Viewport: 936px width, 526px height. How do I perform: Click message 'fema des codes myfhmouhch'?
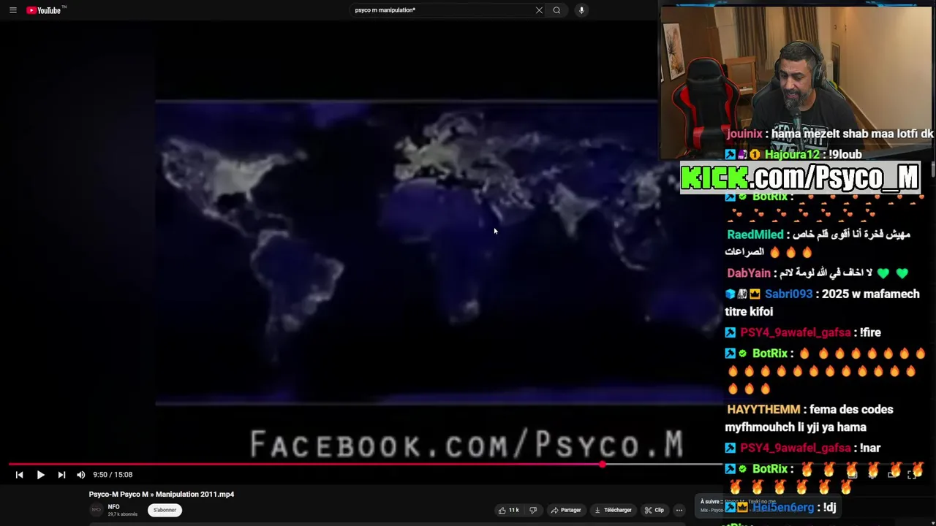(x=809, y=419)
